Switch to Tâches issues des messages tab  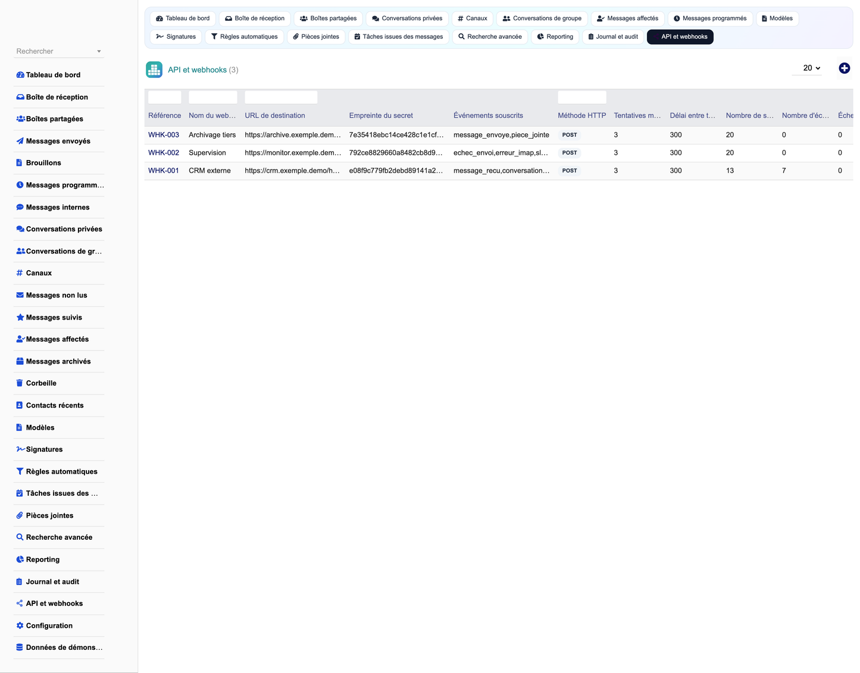(x=398, y=37)
